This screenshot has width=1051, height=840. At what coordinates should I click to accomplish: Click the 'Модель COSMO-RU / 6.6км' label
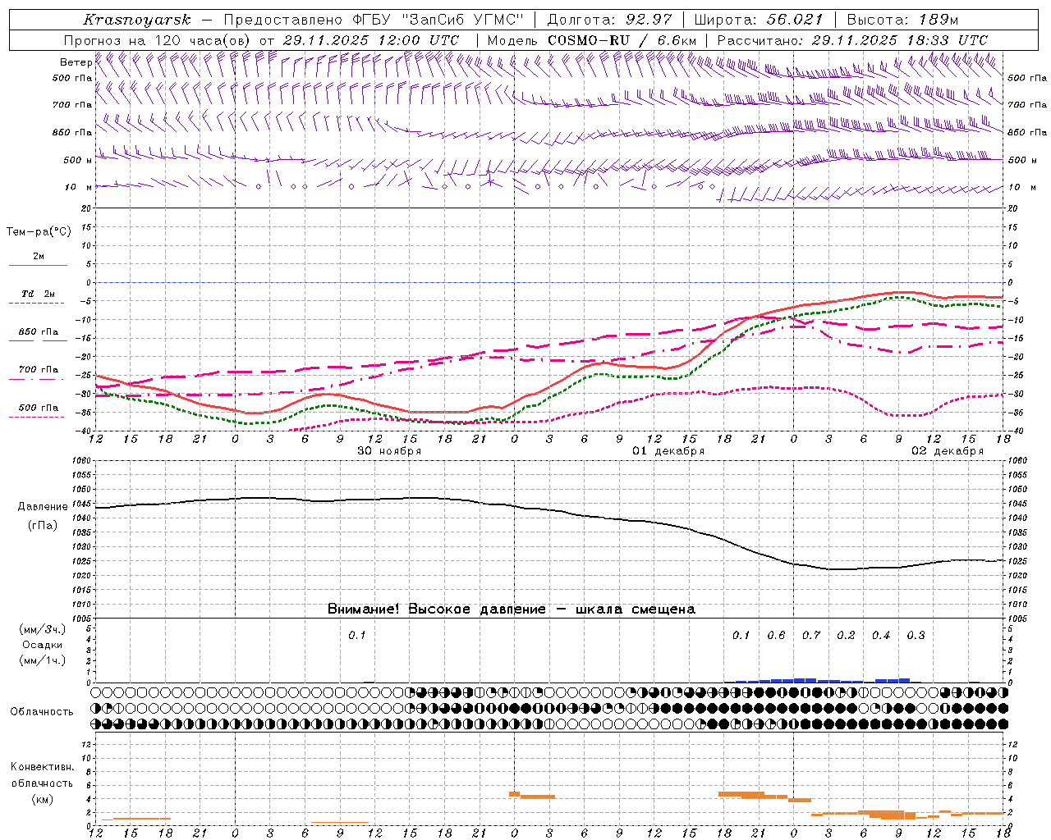(x=591, y=40)
